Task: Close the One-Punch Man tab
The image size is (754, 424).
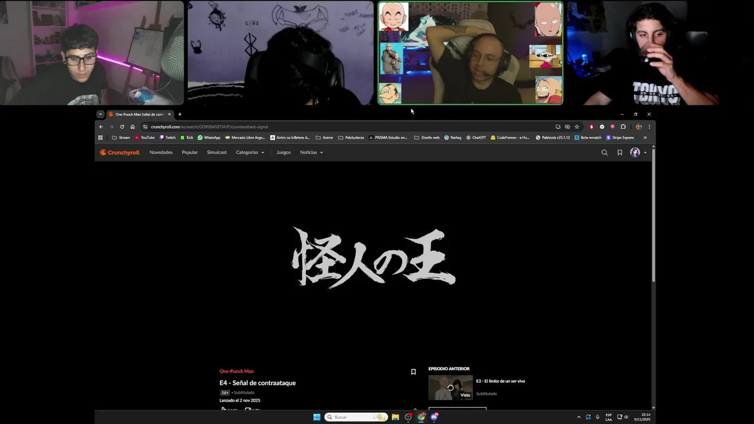Action: [169, 114]
